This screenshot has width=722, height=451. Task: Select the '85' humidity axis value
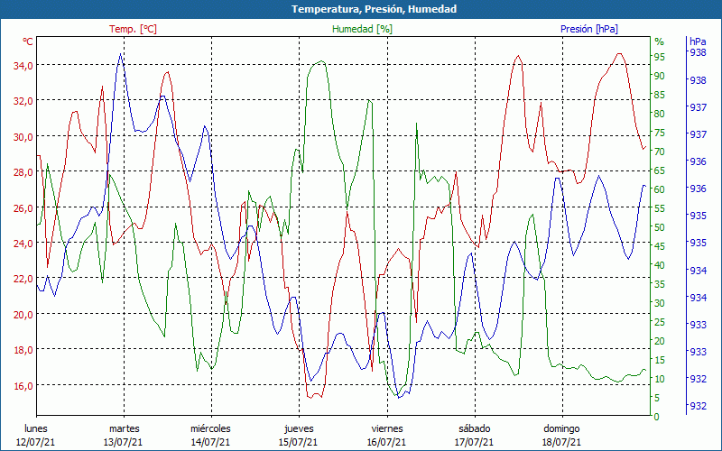tap(660, 95)
